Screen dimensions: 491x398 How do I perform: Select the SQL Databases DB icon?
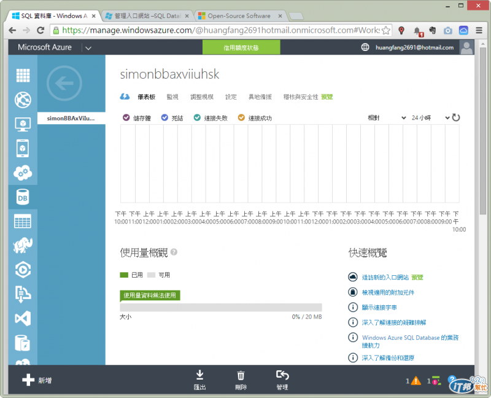[23, 197]
